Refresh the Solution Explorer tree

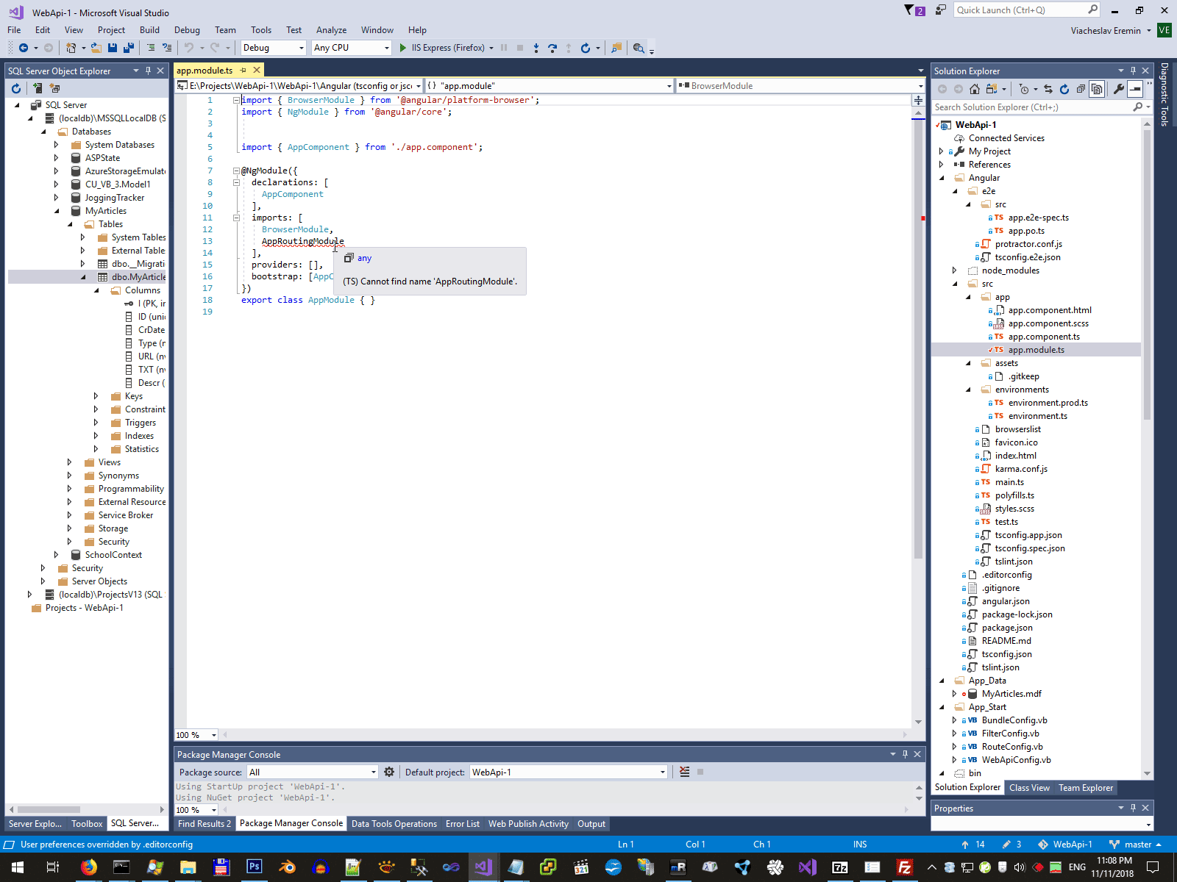(1064, 89)
